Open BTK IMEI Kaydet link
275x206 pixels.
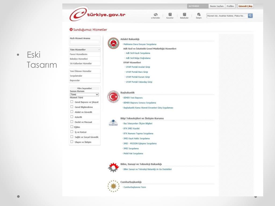[131, 128]
